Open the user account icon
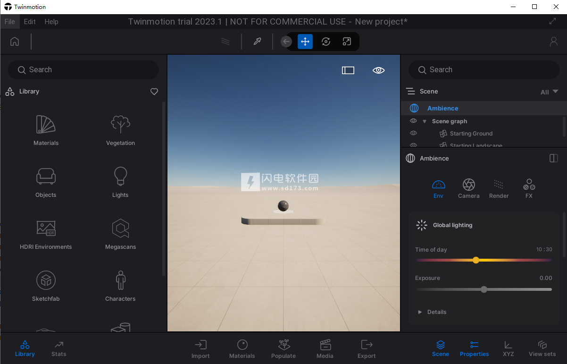 [554, 42]
